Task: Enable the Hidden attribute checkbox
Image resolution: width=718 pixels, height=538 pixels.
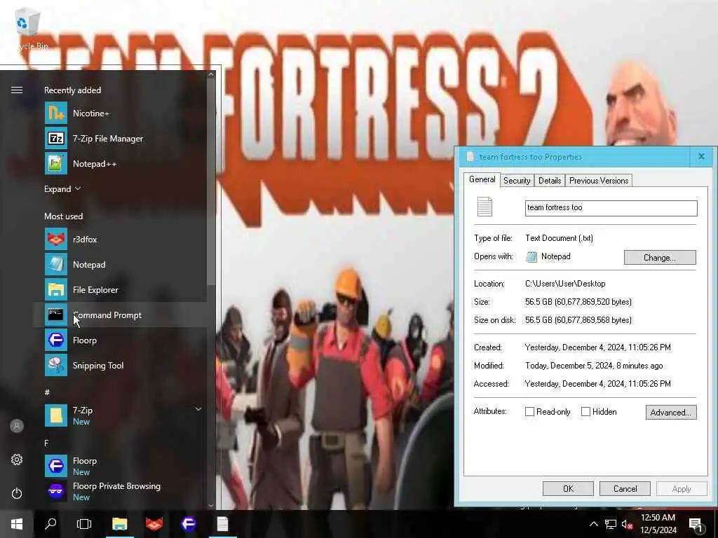Action: coord(585,412)
